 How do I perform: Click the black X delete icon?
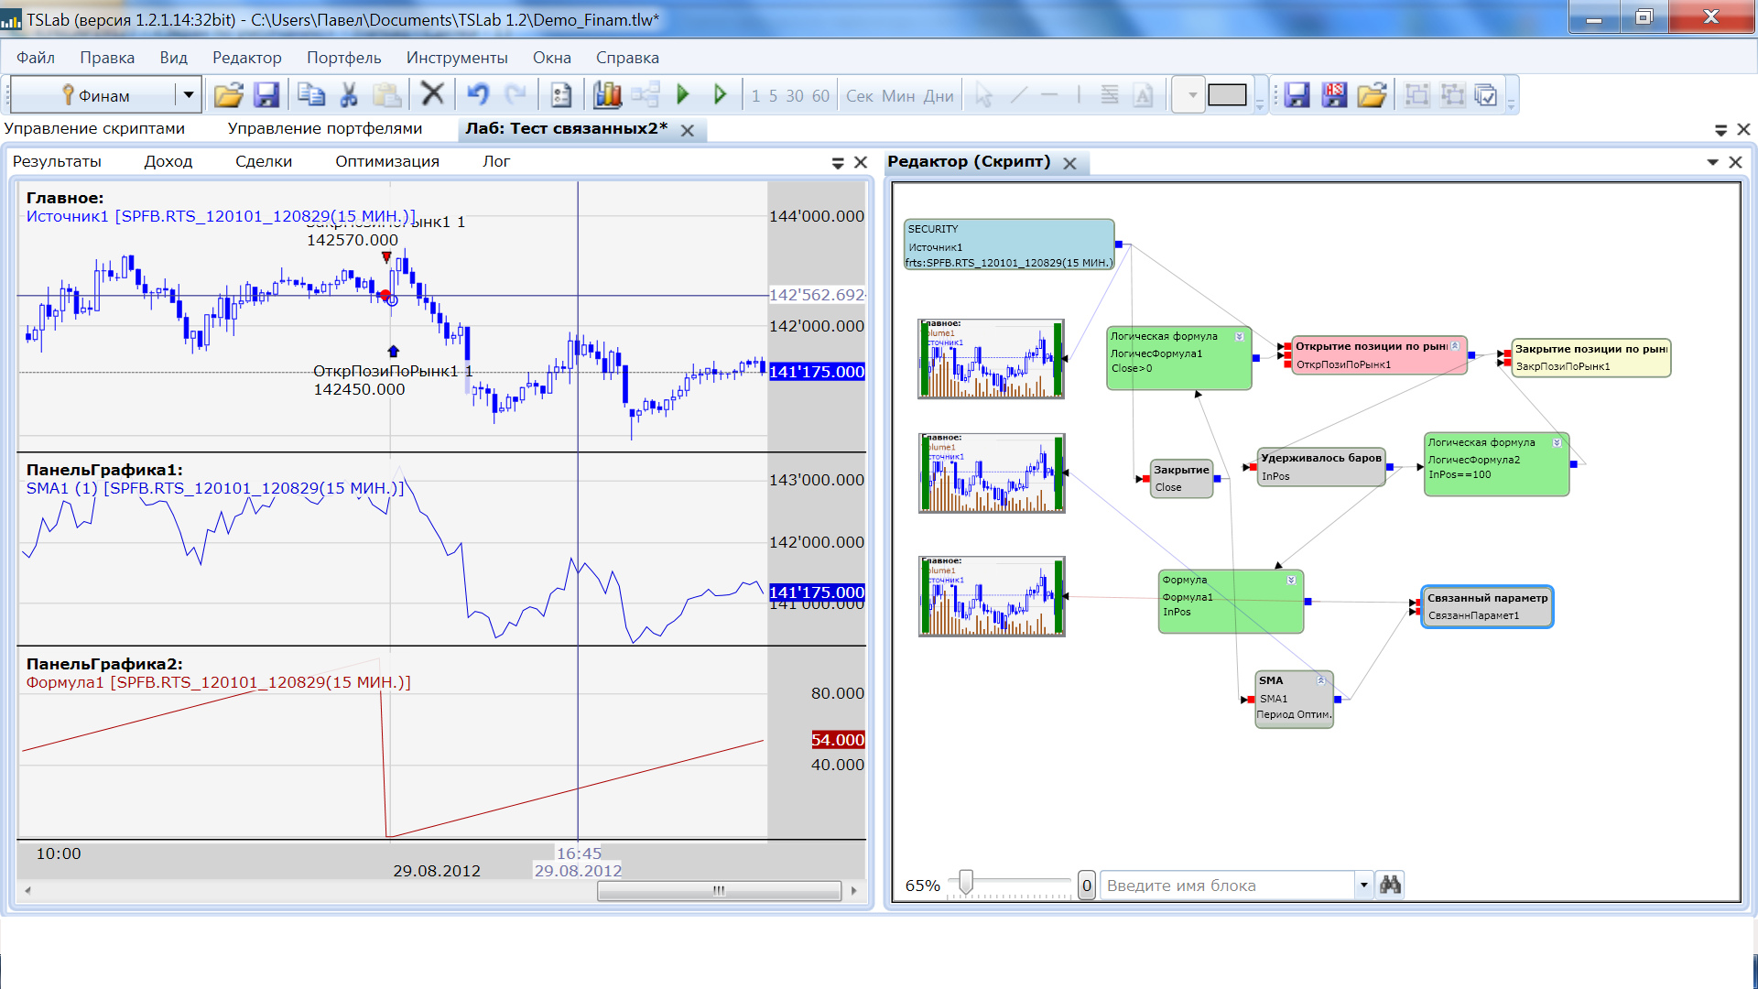(432, 94)
